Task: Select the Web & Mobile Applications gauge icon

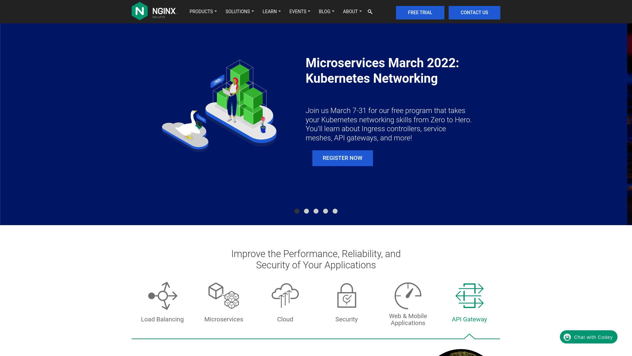Action: click(x=408, y=295)
